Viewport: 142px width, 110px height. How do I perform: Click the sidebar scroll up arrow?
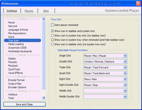point(44,19)
